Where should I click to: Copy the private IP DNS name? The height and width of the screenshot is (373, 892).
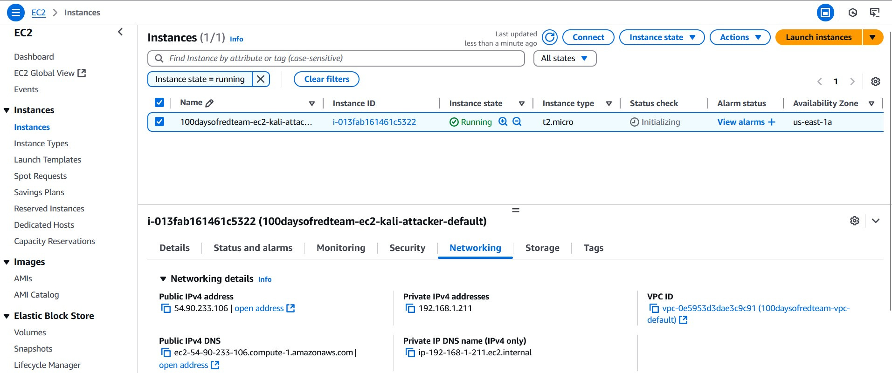point(410,353)
